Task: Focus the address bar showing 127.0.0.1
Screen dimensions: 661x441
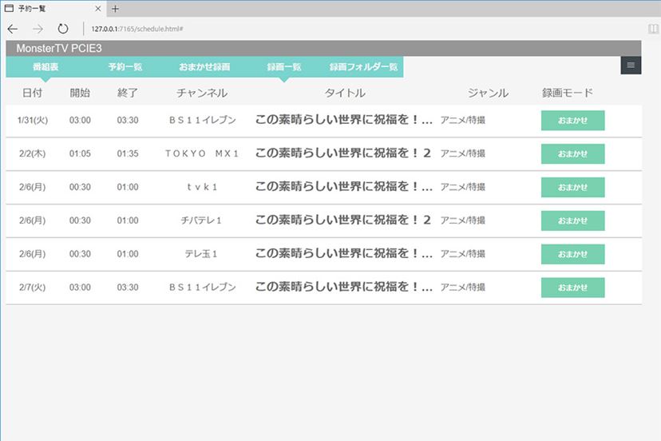Action: pyautogui.click(x=137, y=29)
